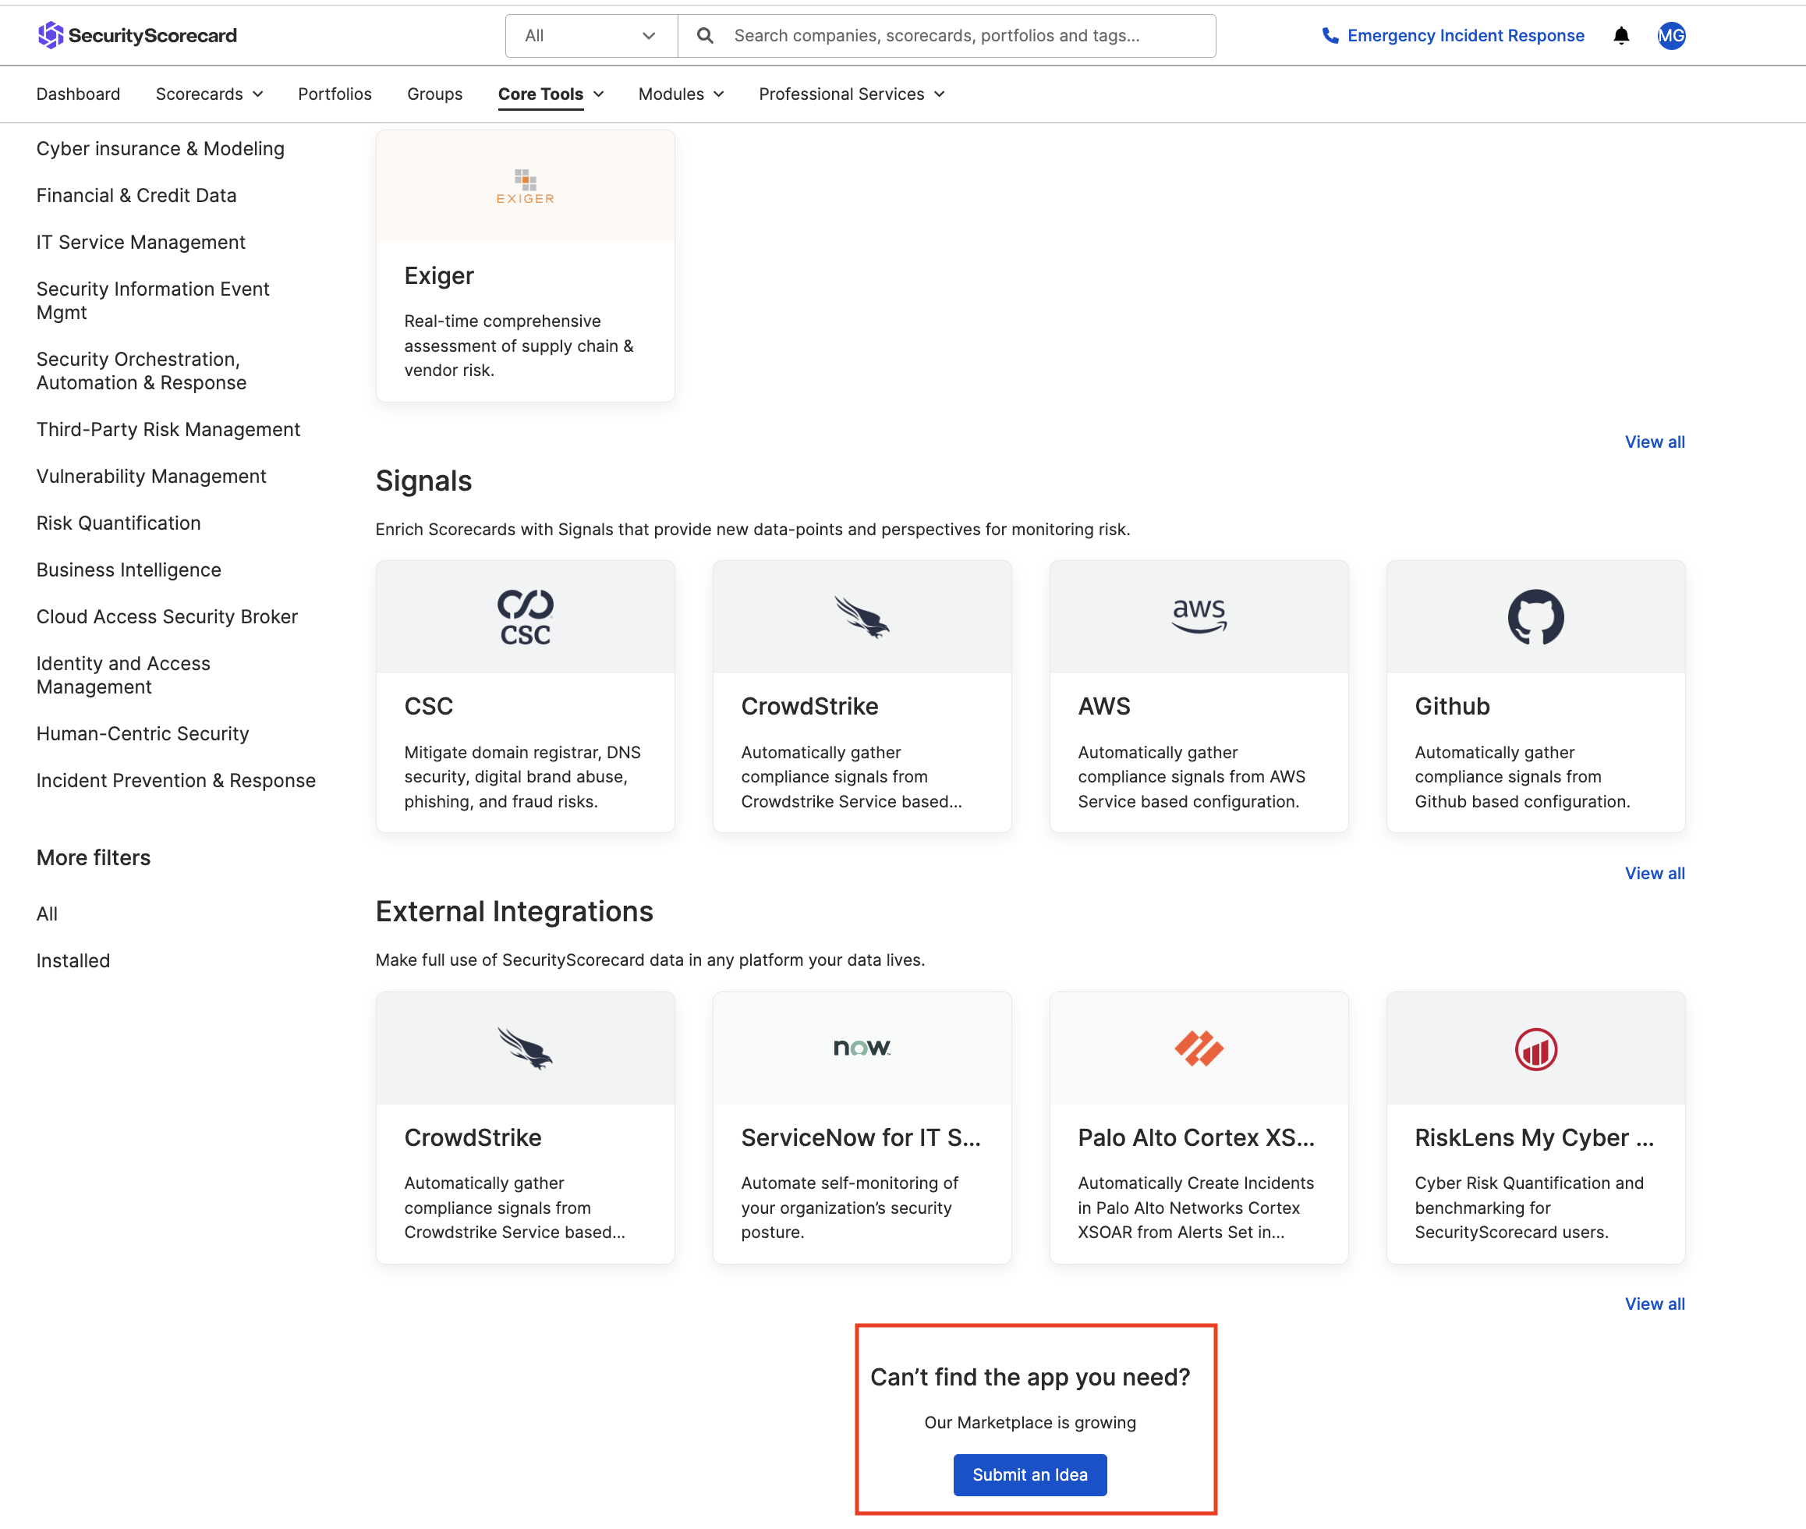The height and width of the screenshot is (1529, 1806).
Task: Expand the Core Tools menu
Action: (551, 94)
